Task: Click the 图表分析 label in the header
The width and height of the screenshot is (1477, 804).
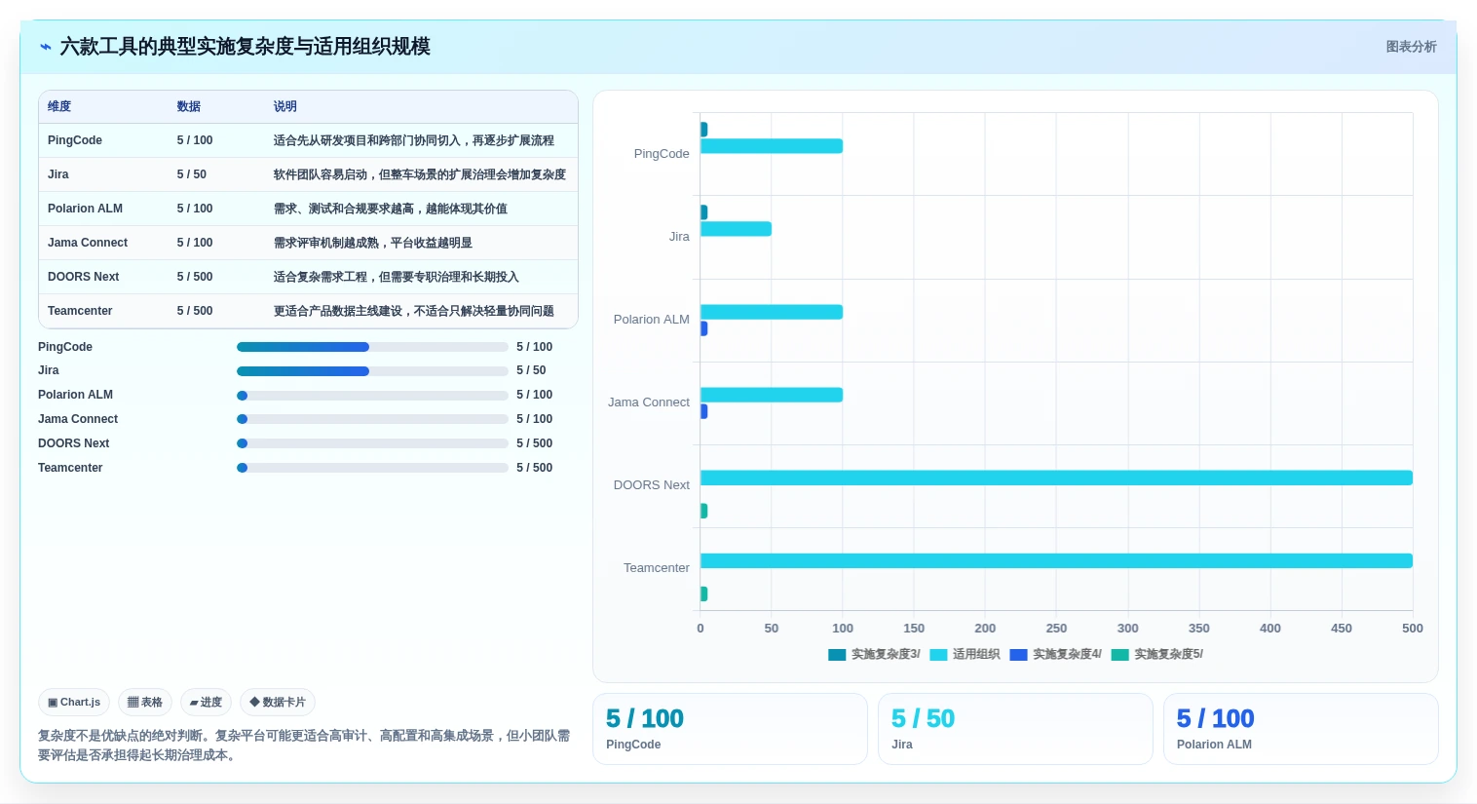Action: click(x=1411, y=47)
